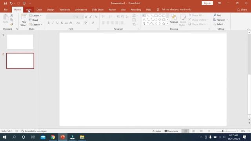Select slide 1 thumbnail
Screen dimensions: 251x141
coord(20,42)
